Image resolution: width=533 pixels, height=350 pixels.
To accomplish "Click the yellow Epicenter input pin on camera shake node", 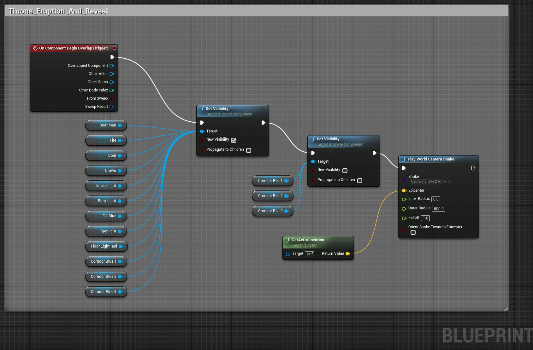I will tap(404, 190).
